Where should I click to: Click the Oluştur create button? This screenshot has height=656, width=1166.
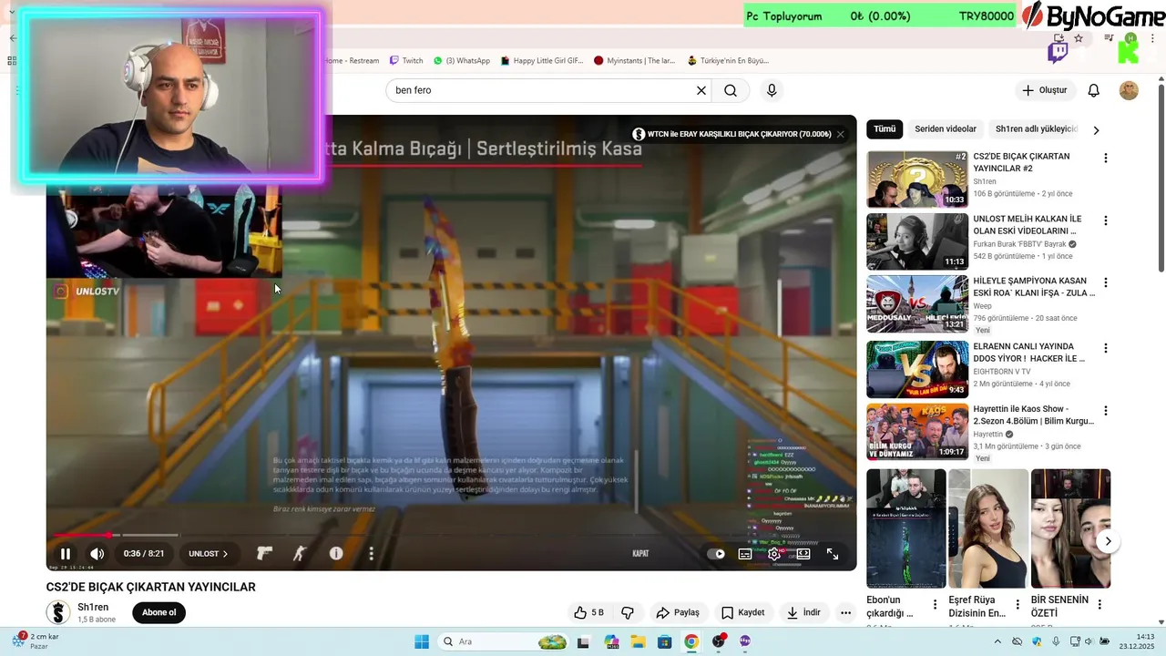(x=1045, y=90)
